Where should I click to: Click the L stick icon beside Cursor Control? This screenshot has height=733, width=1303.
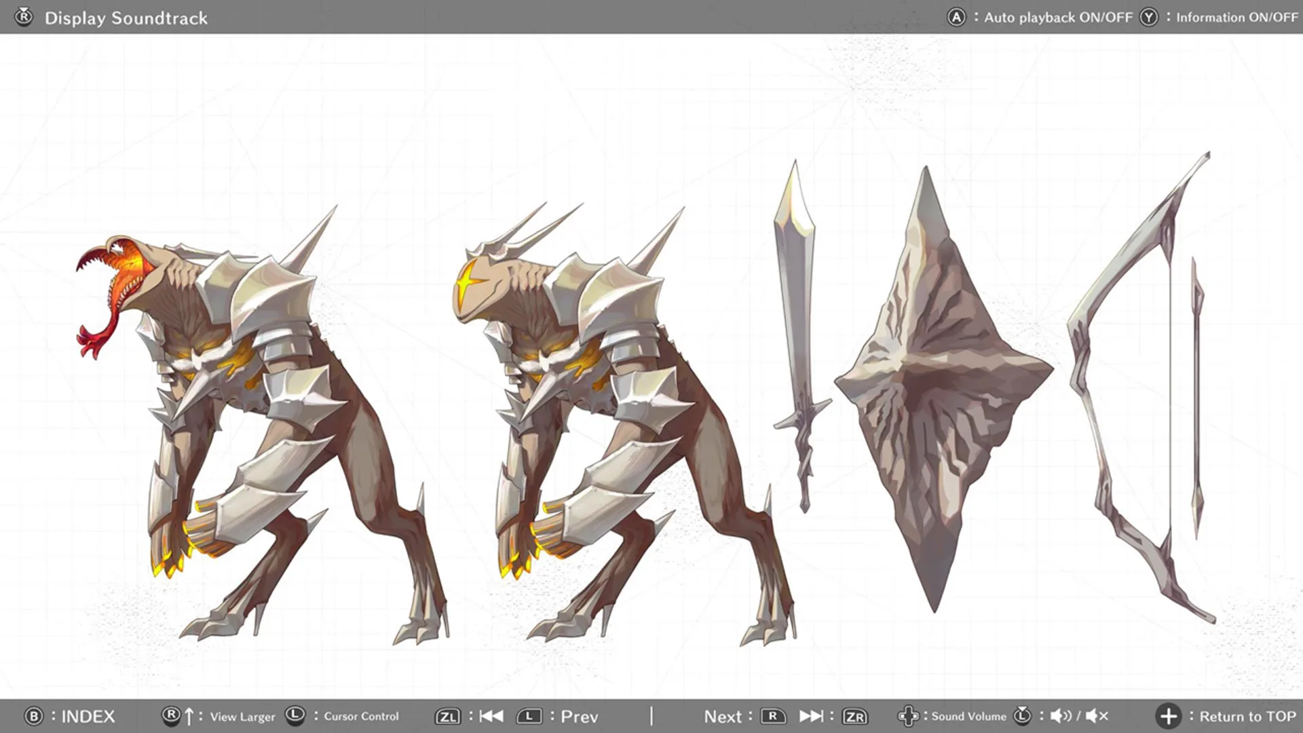click(x=295, y=716)
